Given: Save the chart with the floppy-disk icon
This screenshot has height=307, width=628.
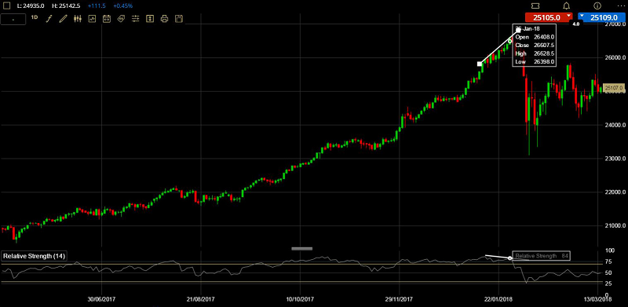Looking at the screenshot, I should click(x=179, y=18).
